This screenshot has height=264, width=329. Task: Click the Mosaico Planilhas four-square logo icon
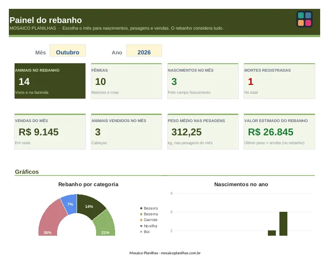pos(305,19)
